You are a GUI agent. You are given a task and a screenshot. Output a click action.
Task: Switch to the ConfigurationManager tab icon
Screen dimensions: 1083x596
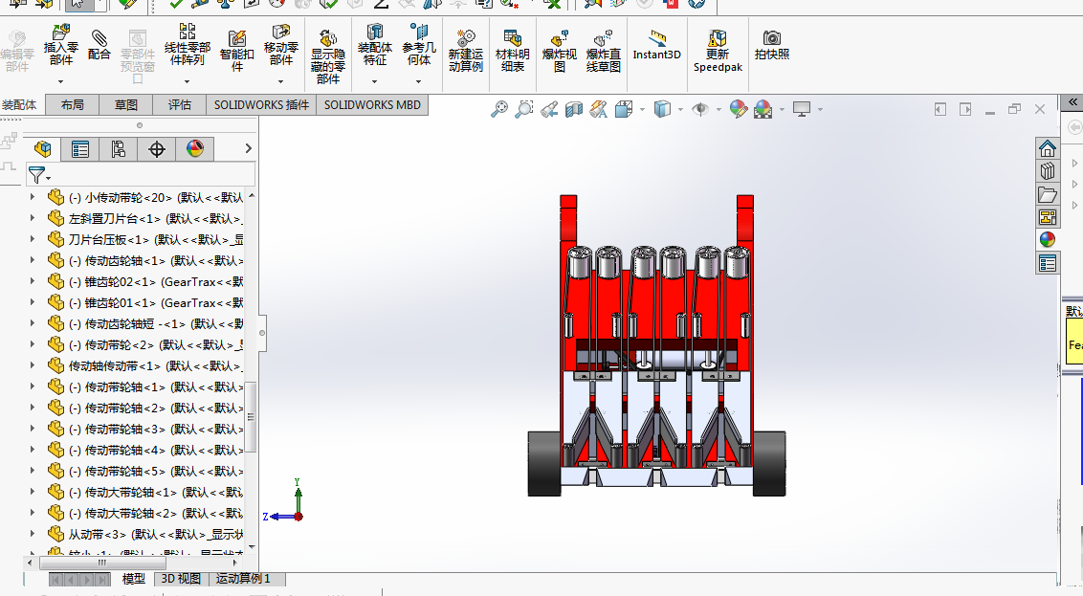click(118, 148)
